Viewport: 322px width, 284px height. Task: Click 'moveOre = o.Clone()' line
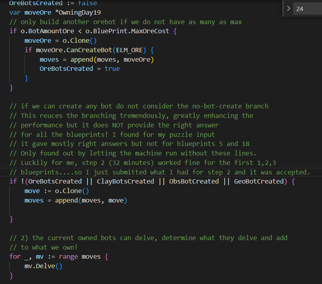(x=60, y=41)
